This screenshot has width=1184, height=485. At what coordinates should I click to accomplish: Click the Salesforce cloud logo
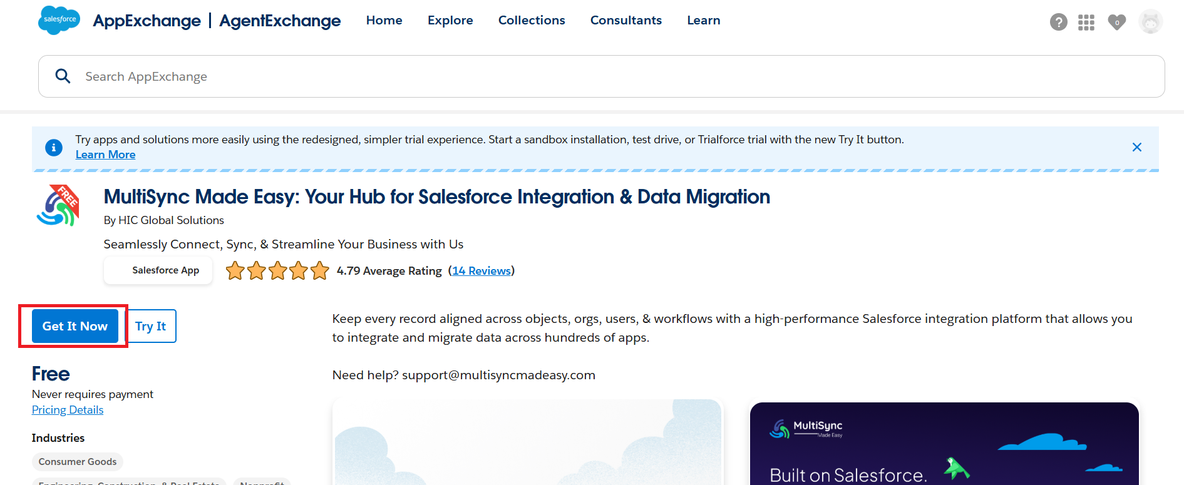59,20
